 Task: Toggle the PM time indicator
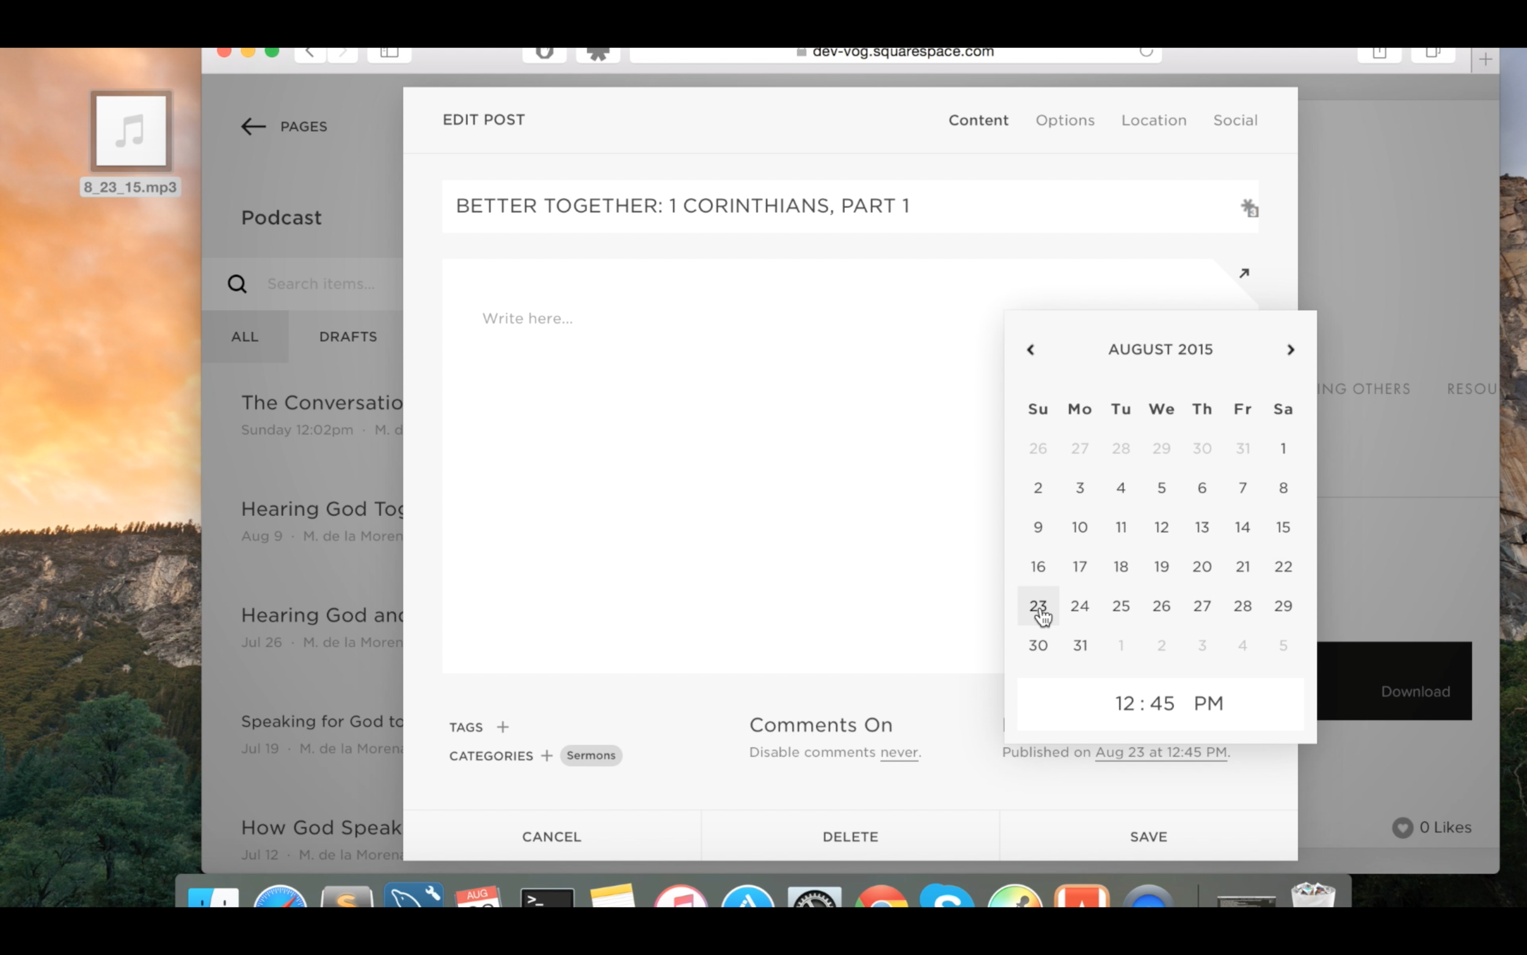(1208, 704)
